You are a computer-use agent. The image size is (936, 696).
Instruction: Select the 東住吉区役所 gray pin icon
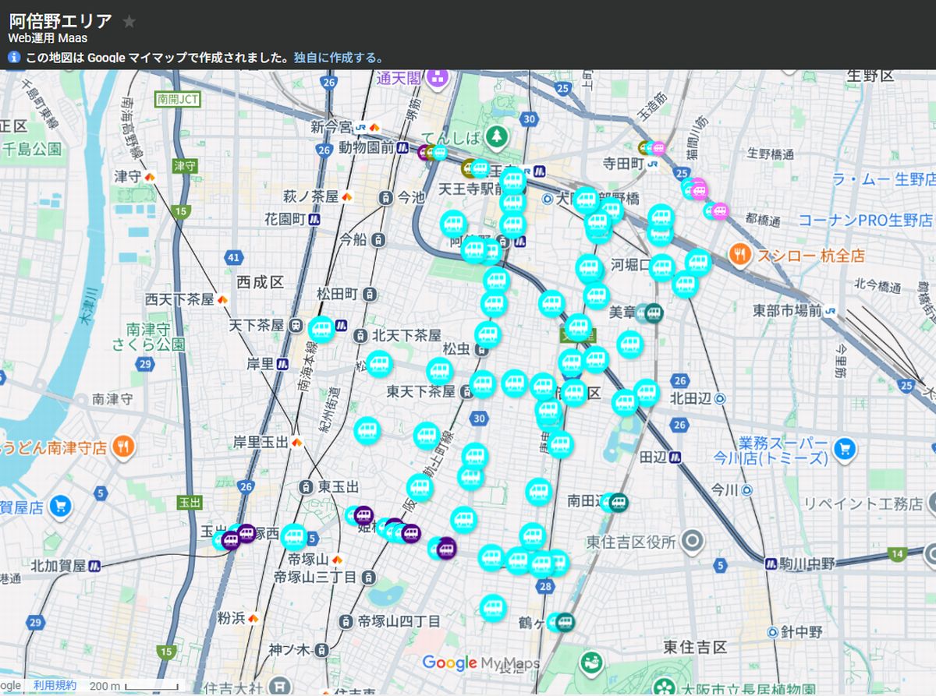coord(691,541)
